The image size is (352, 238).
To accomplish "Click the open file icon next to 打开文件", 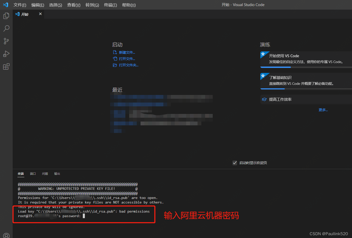I will (x=115, y=59).
